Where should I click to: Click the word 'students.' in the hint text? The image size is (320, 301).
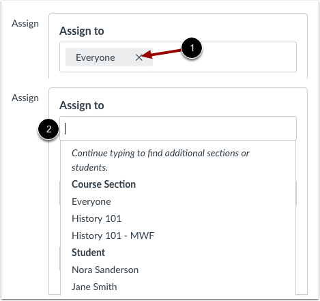click(x=89, y=167)
